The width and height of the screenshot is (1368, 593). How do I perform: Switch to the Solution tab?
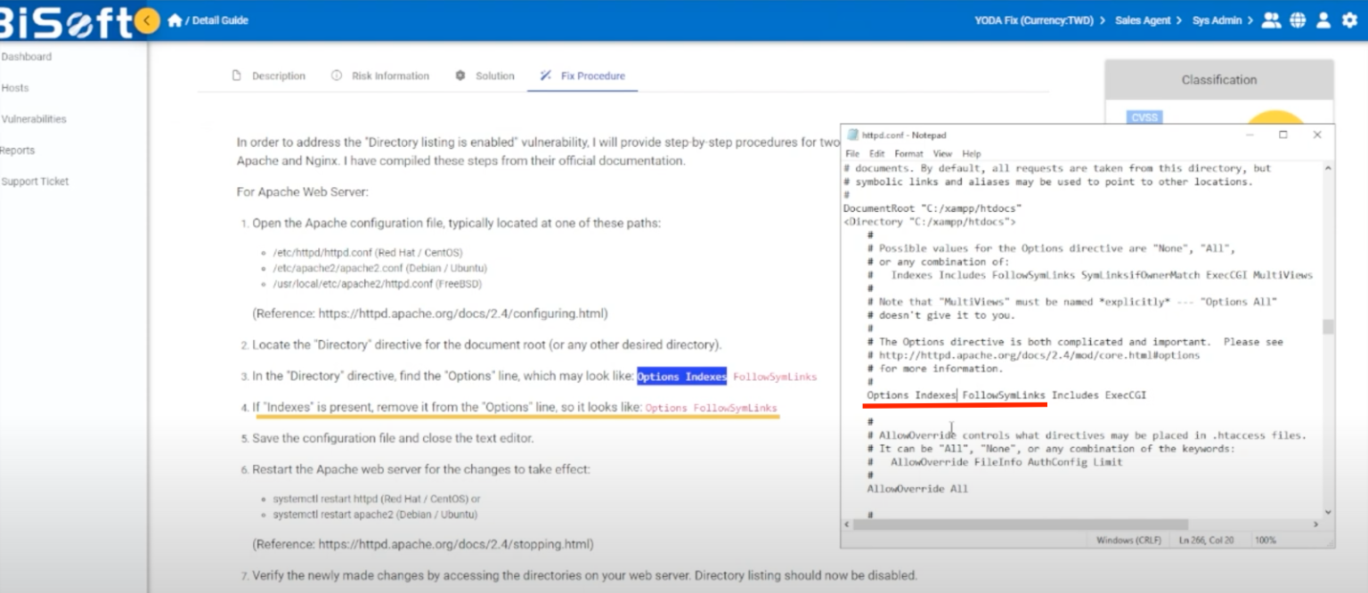484,76
